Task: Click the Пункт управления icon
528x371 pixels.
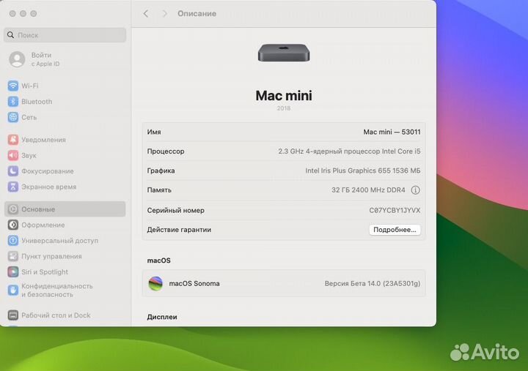Action: [x=12, y=256]
